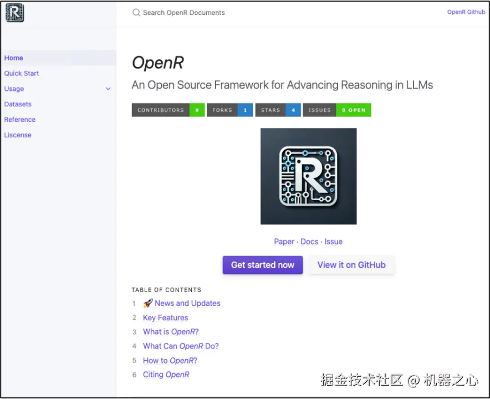Viewport: 490px width, 399px height.
Task: Click Get started now button
Action: (x=263, y=265)
